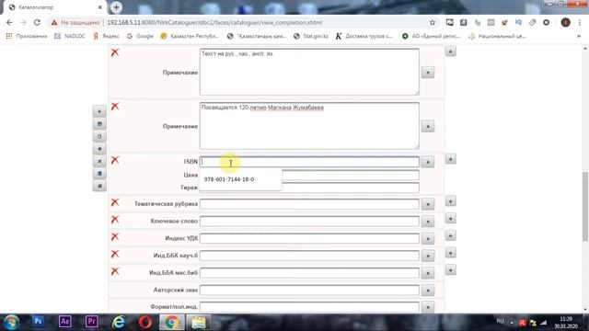The image size is (589, 331).
Task: Open the NADLOC bookmark
Action: (70, 36)
